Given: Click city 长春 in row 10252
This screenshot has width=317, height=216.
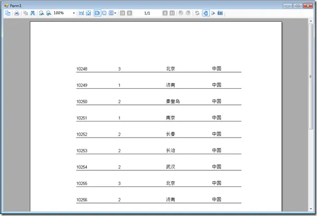Looking at the screenshot, I should point(170,134).
